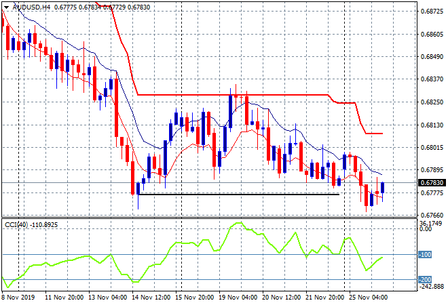The image size is (448, 305).
Task: Click the 0.00 CCI scale value
Action: [x=426, y=229]
